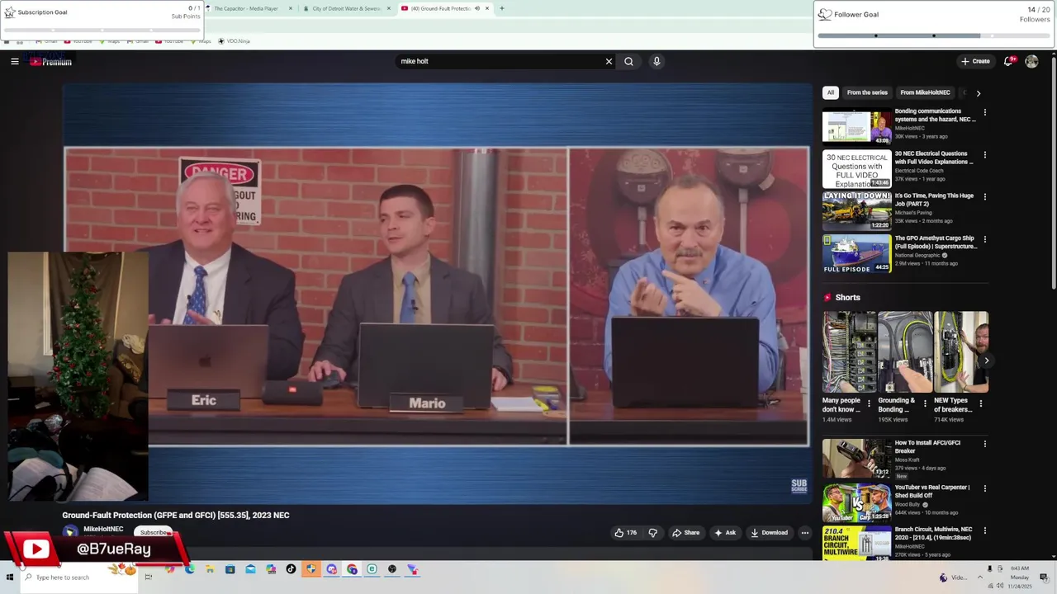1057x594 pixels.
Task: Open Microsoft Store from the taskbar
Action: 230,569
